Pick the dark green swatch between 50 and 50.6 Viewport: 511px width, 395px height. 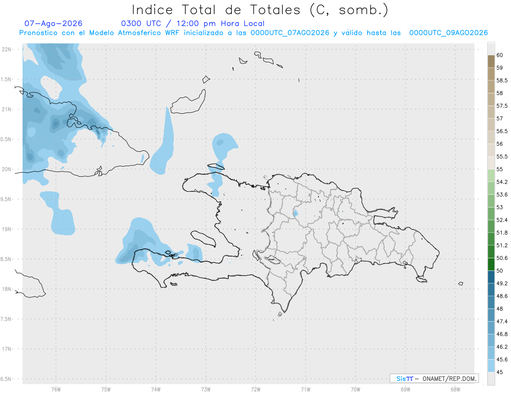(491, 264)
